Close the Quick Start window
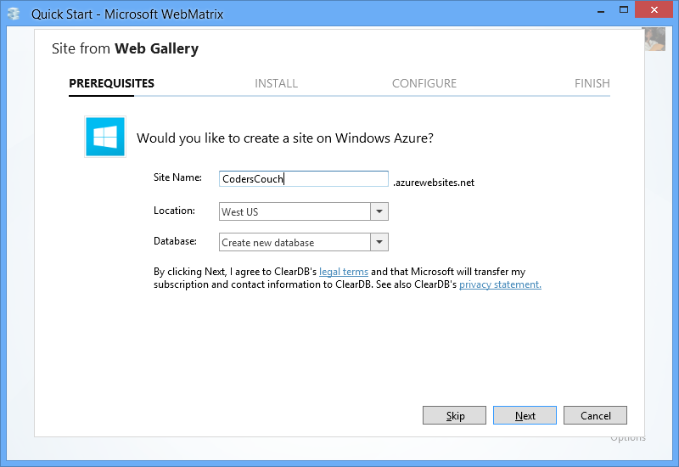Viewport: 679px width, 467px height. click(x=654, y=9)
